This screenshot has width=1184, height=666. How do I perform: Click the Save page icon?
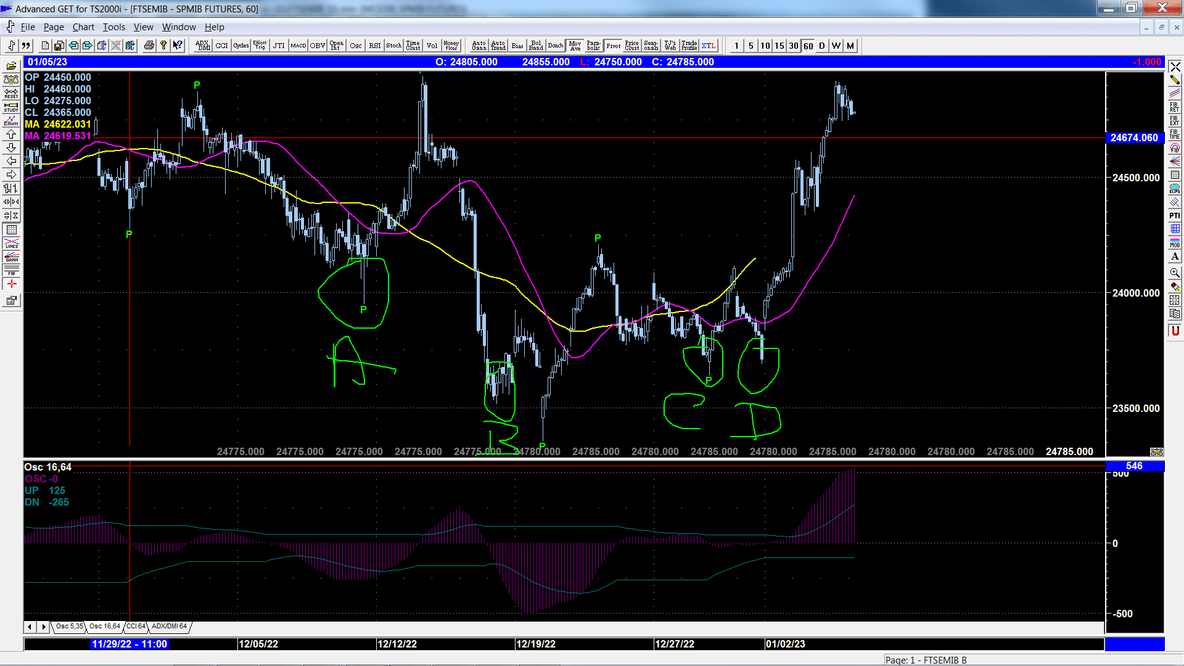59,46
